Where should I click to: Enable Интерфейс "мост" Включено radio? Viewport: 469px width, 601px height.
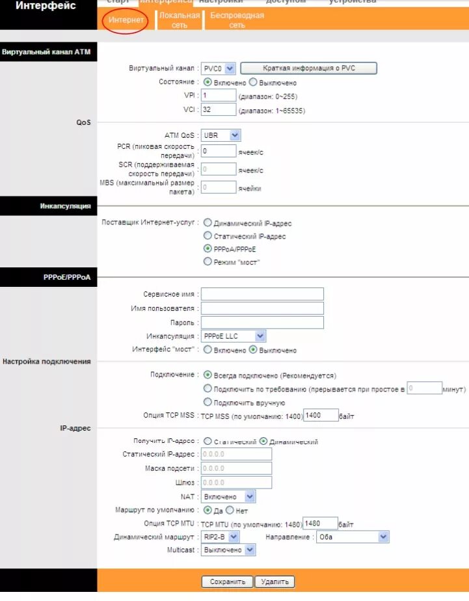pyautogui.click(x=208, y=349)
